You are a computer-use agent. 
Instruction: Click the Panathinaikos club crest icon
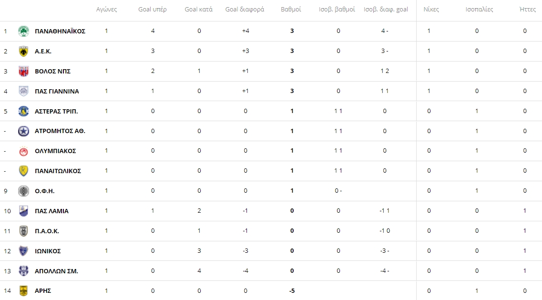[23, 31]
